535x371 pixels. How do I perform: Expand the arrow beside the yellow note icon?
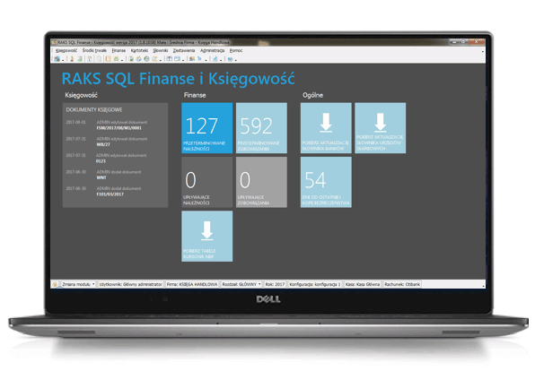[161, 60]
